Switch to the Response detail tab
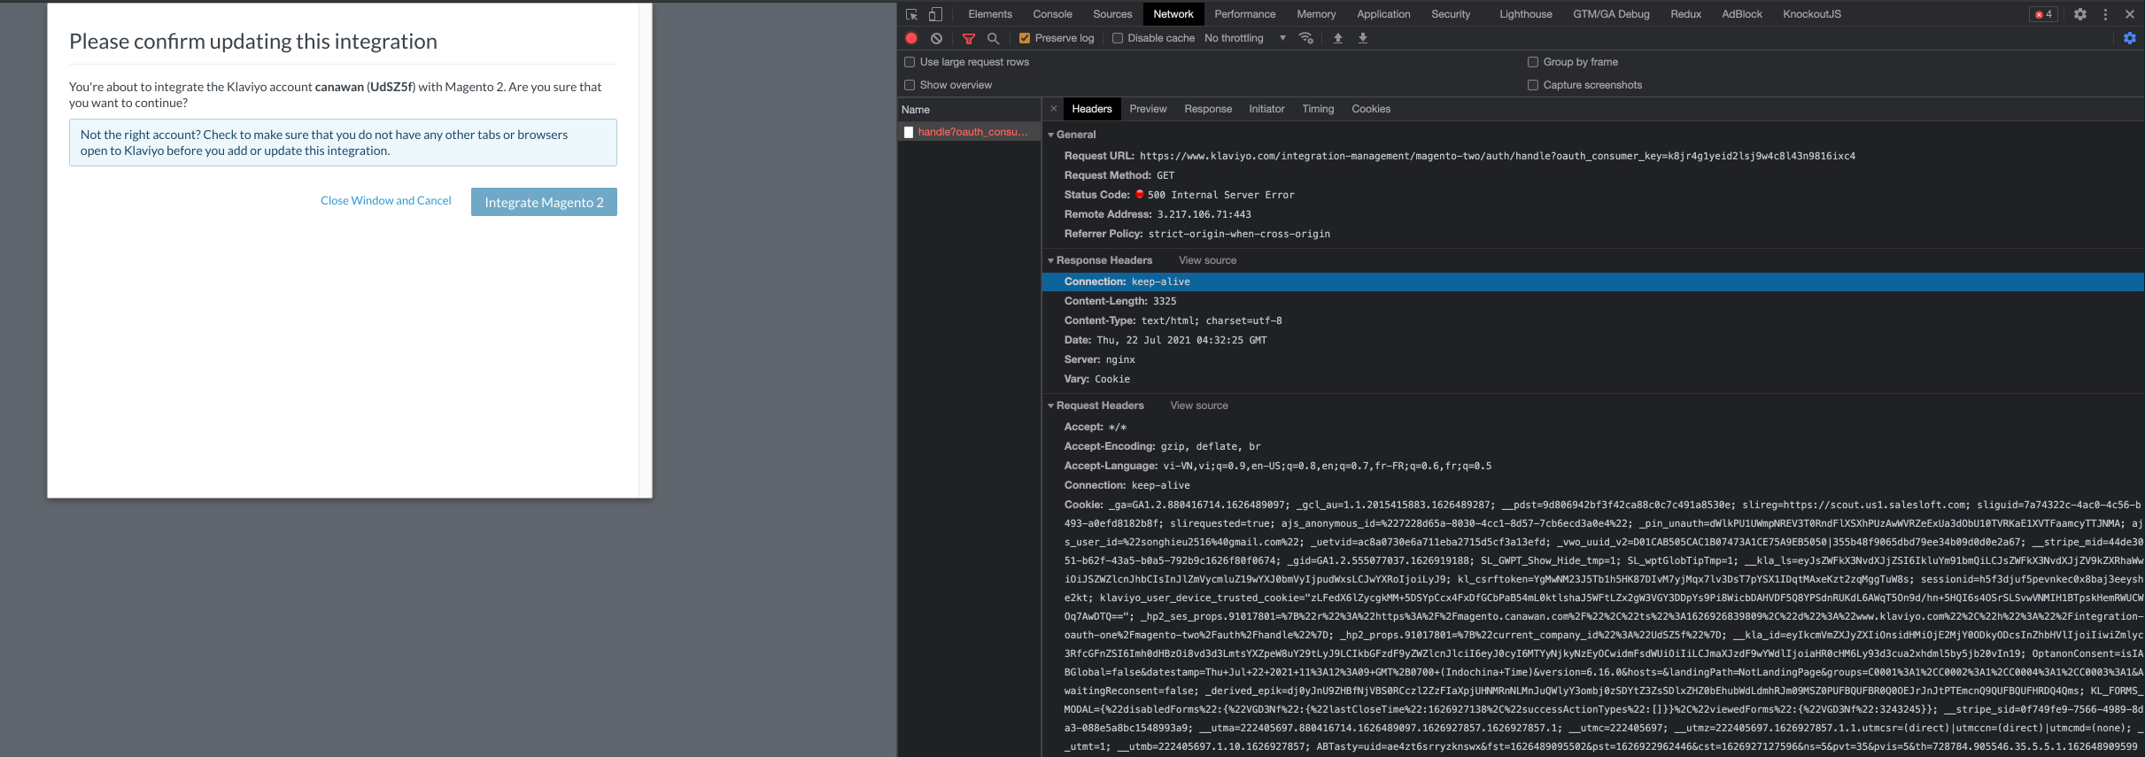Image resolution: width=2145 pixels, height=757 pixels. click(1208, 109)
